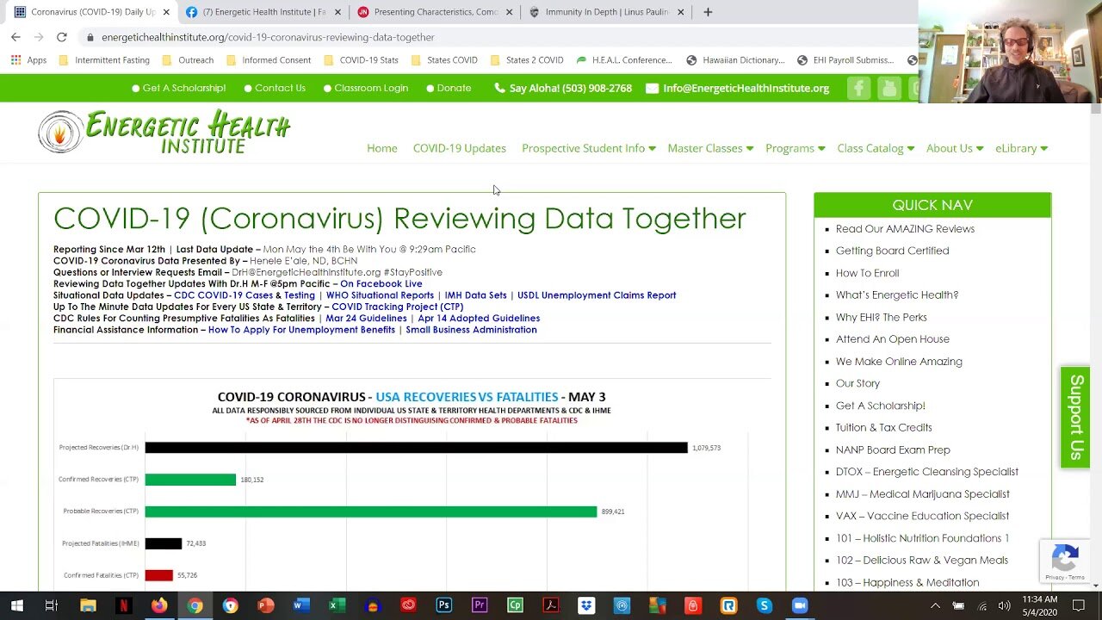This screenshot has height=620, width=1102.
Task: Open Excel from the taskbar
Action: pos(337,605)
